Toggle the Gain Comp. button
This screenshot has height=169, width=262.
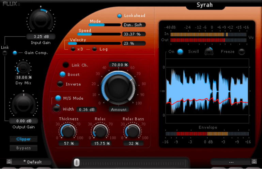coord(15,53)
